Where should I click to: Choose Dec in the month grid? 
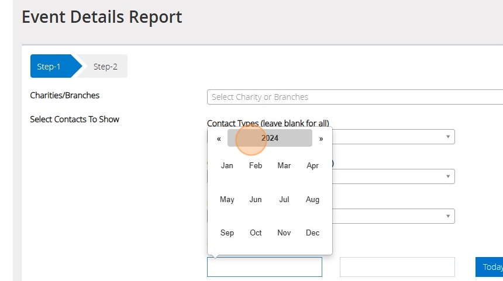[313, 233]
